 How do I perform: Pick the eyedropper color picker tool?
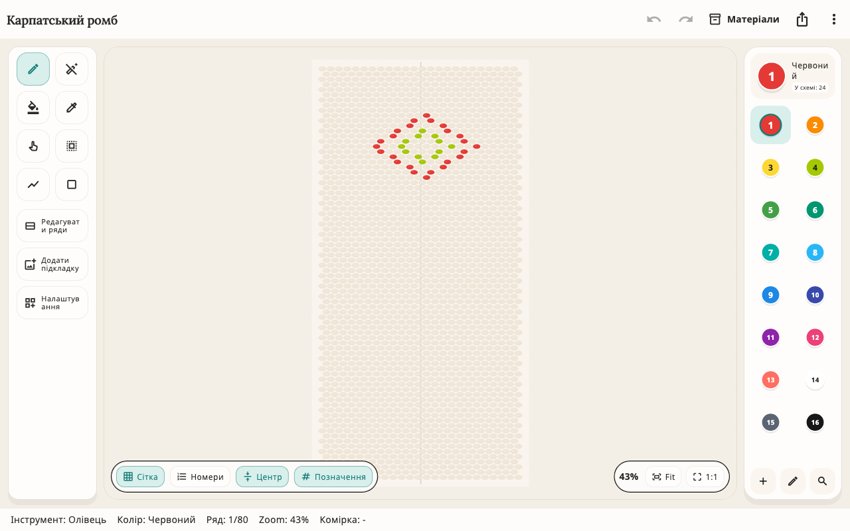click(x=72, y=108)
